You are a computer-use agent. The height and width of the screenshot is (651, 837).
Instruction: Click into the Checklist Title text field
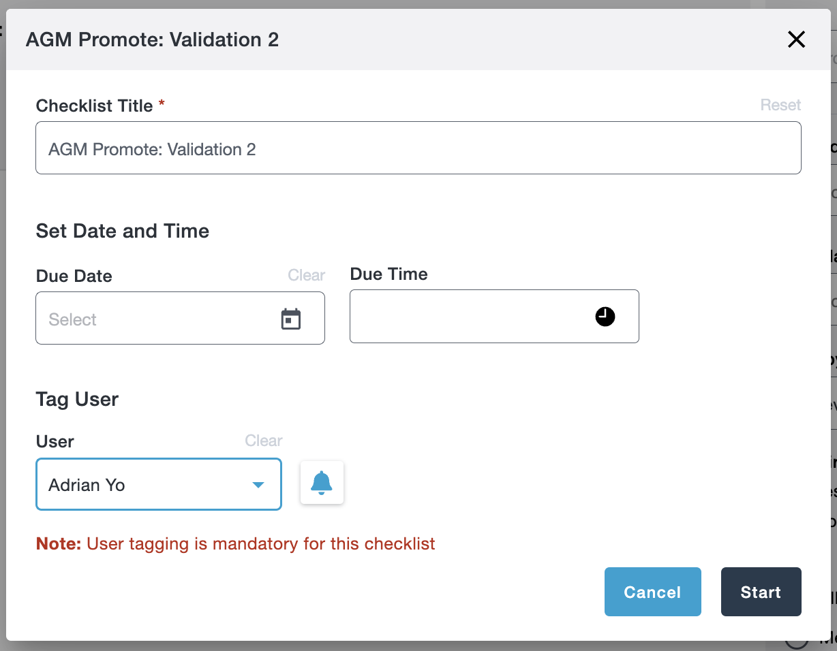418,148
